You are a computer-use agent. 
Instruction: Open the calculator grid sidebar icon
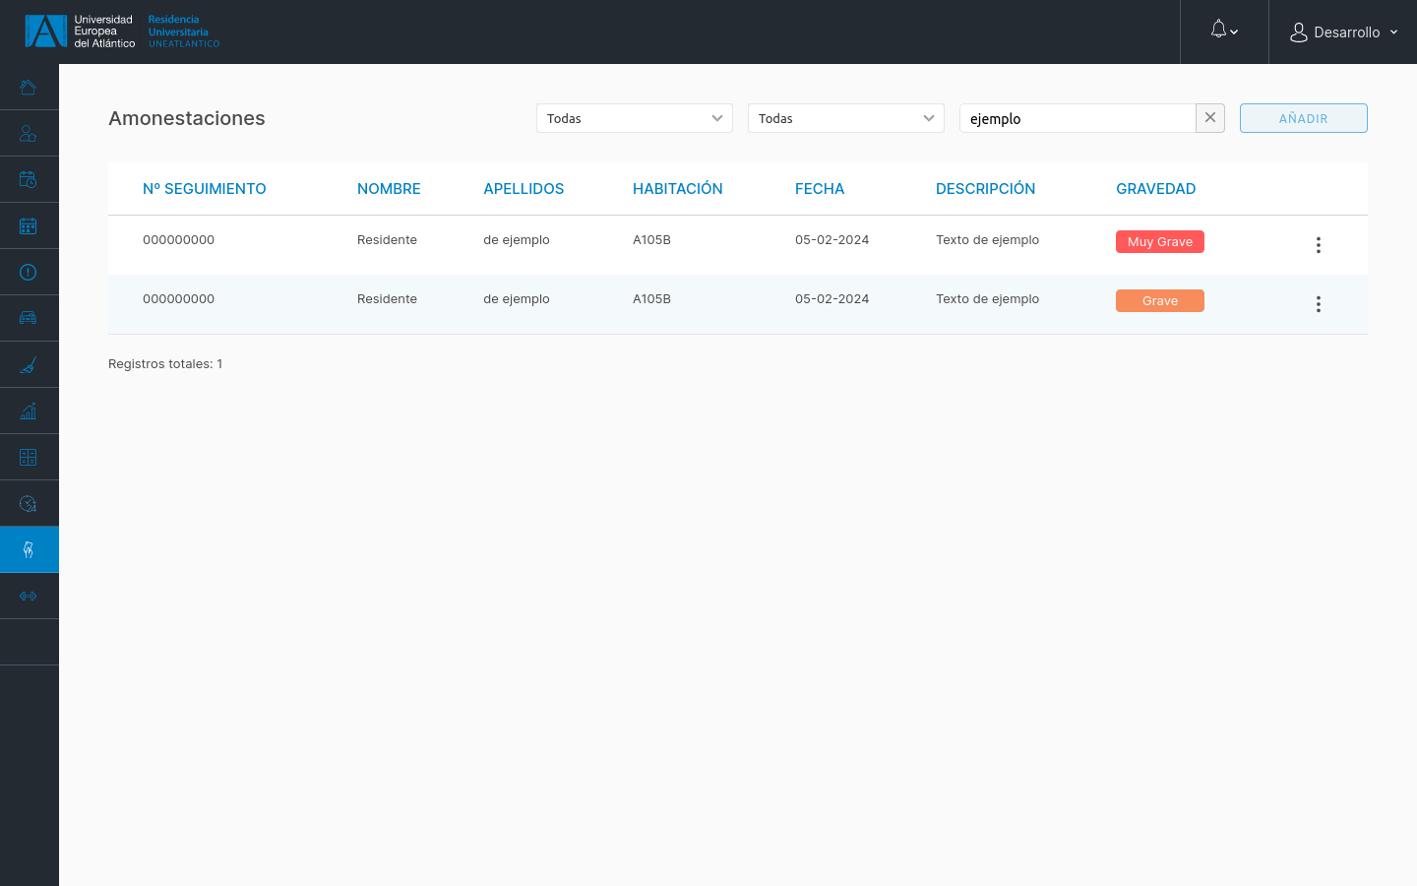29,458
